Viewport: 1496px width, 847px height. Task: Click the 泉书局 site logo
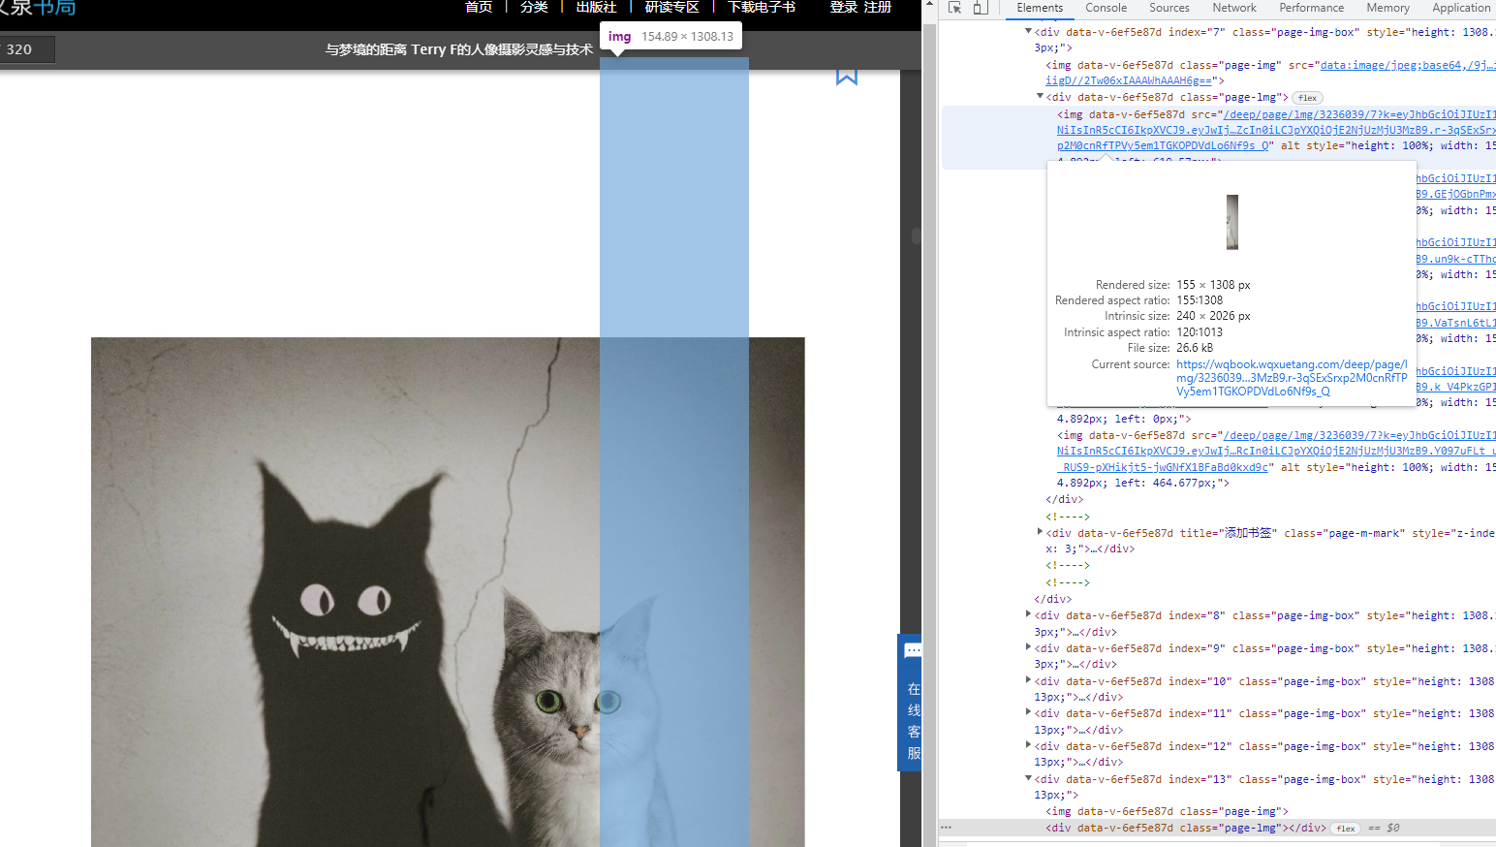(x=38, y=8)
